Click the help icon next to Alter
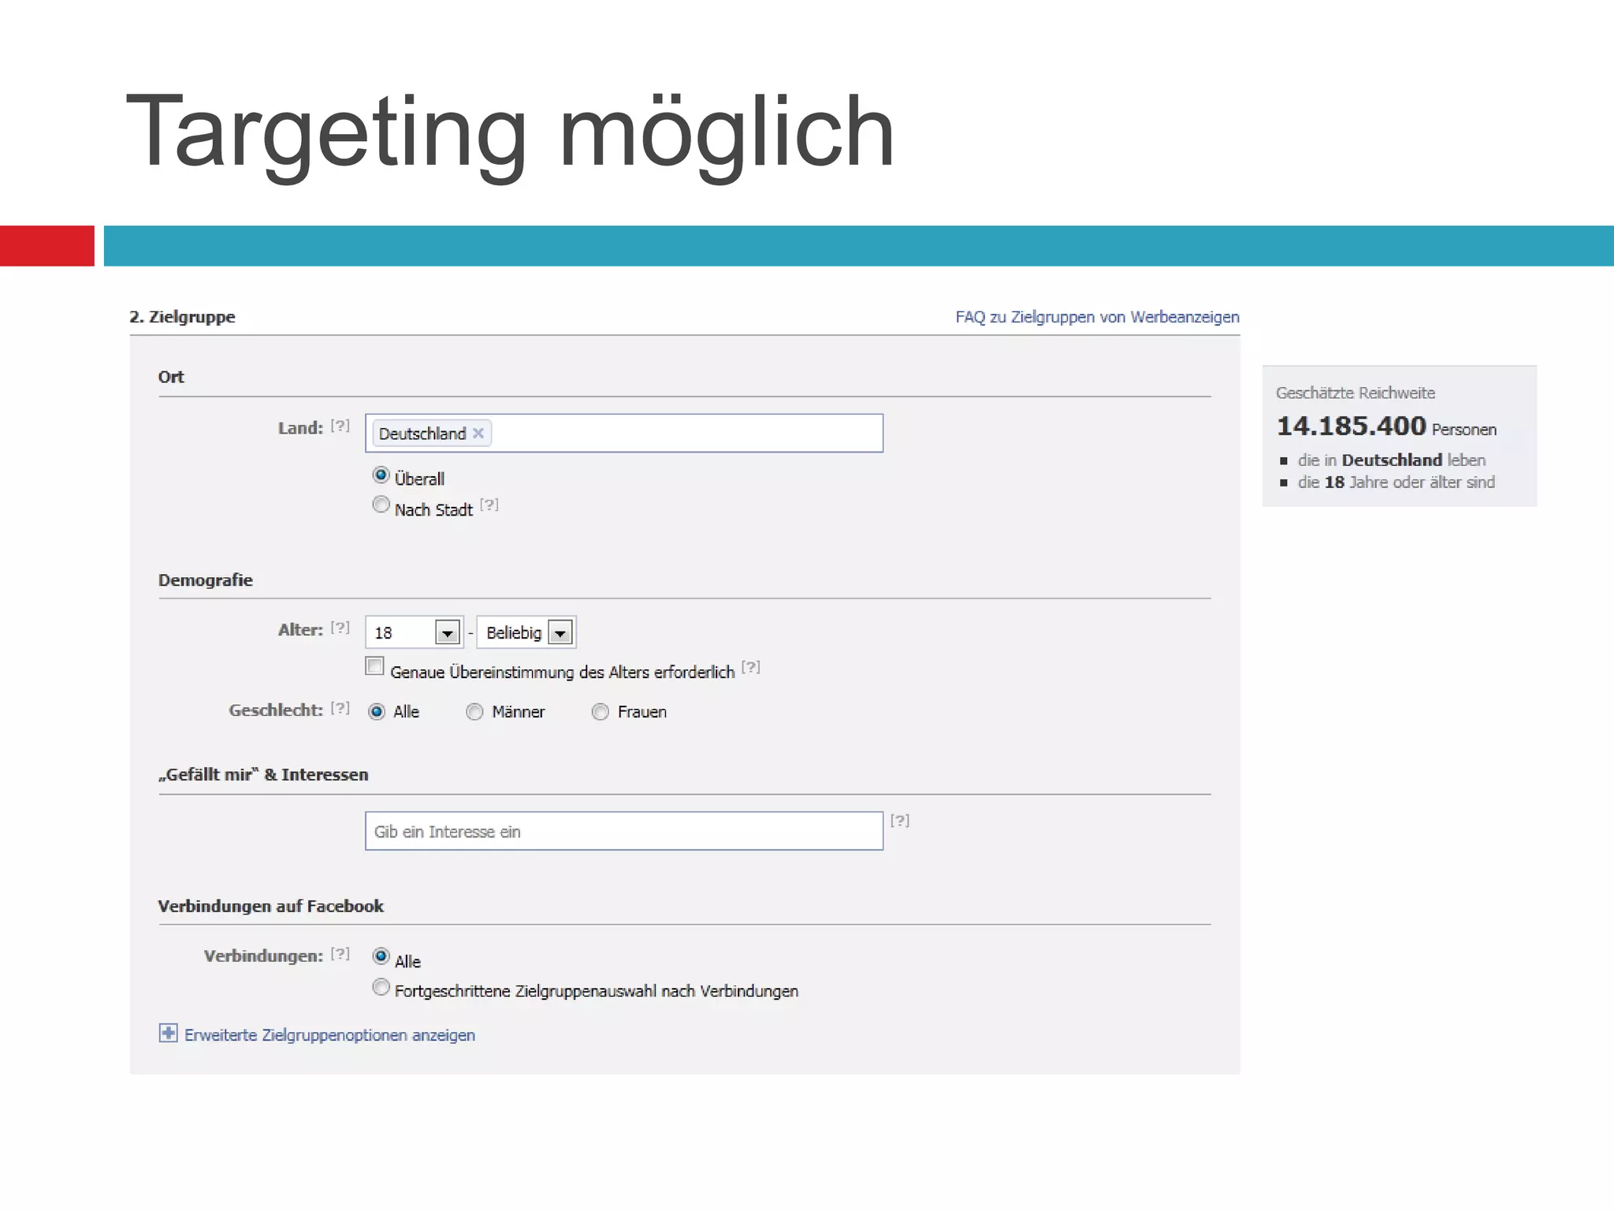1614x1211 pixels. click(x=340, y=628)
